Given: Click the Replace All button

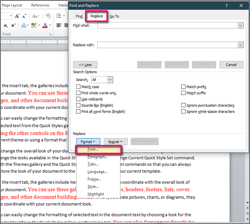Looking at the screenshot, I should point(177,65).
